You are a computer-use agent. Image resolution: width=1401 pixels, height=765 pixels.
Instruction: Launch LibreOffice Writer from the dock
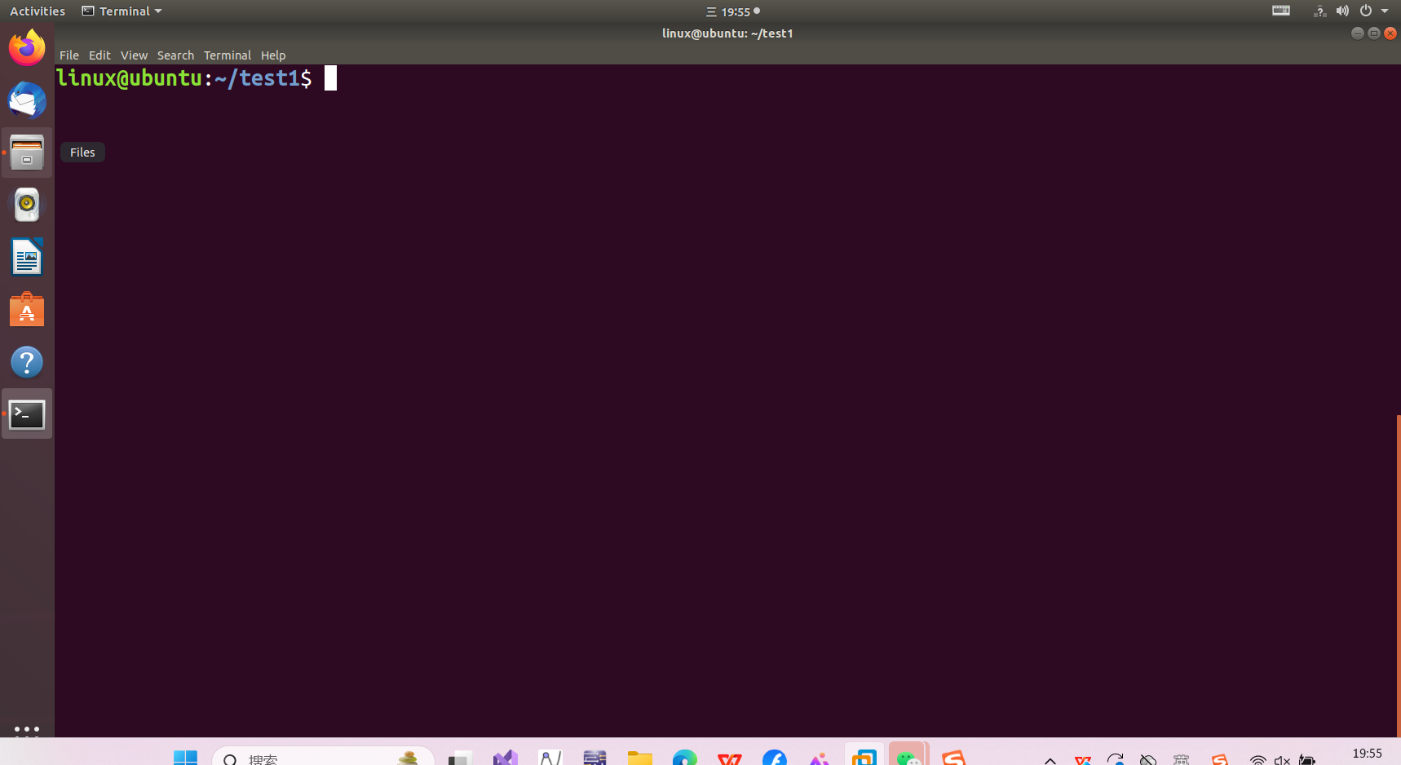pos(27,257)
